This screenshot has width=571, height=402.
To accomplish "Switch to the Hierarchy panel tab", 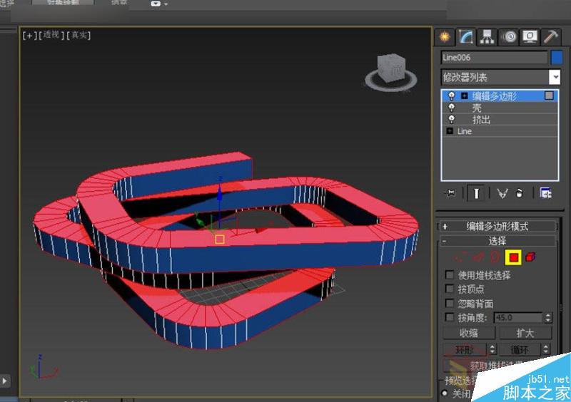I will (487, 36).
